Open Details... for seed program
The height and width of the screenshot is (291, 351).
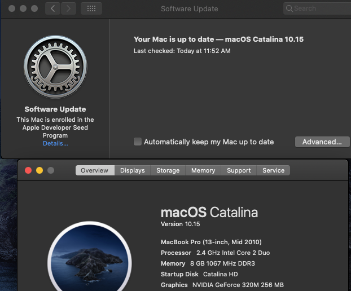pyautogui.click(x=55, y=143)
